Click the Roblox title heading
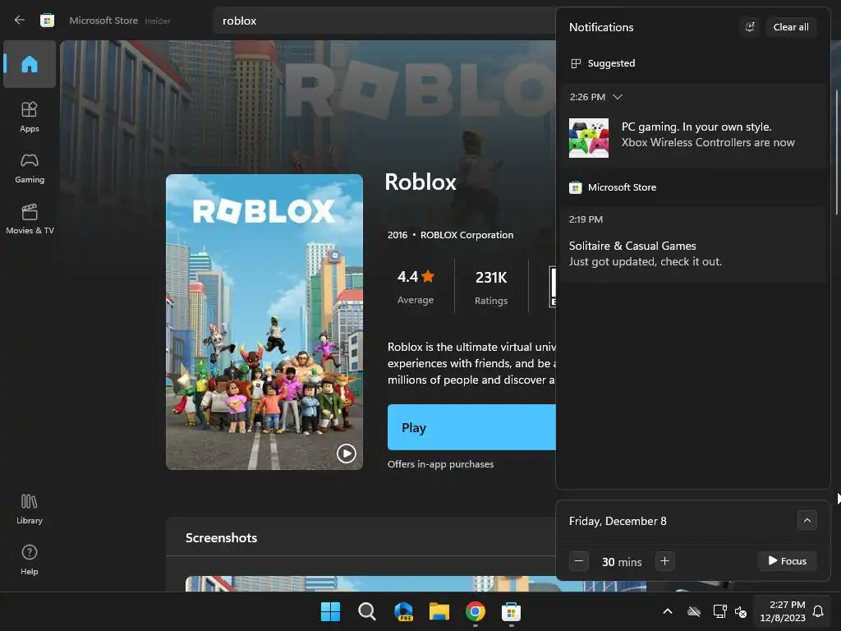Screen dimensions: 841x631 [x=420, y=182]
